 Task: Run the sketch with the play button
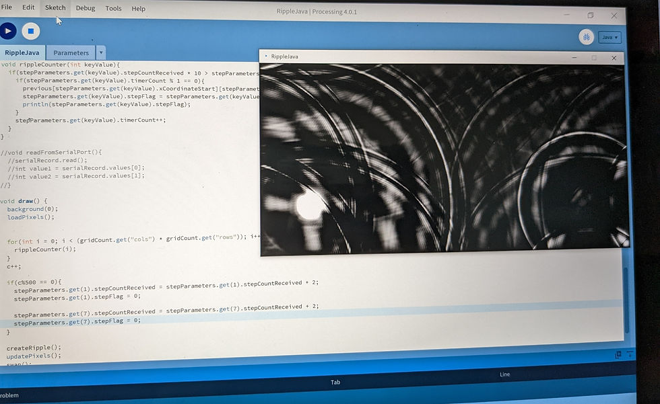click(x=7, y=31)
